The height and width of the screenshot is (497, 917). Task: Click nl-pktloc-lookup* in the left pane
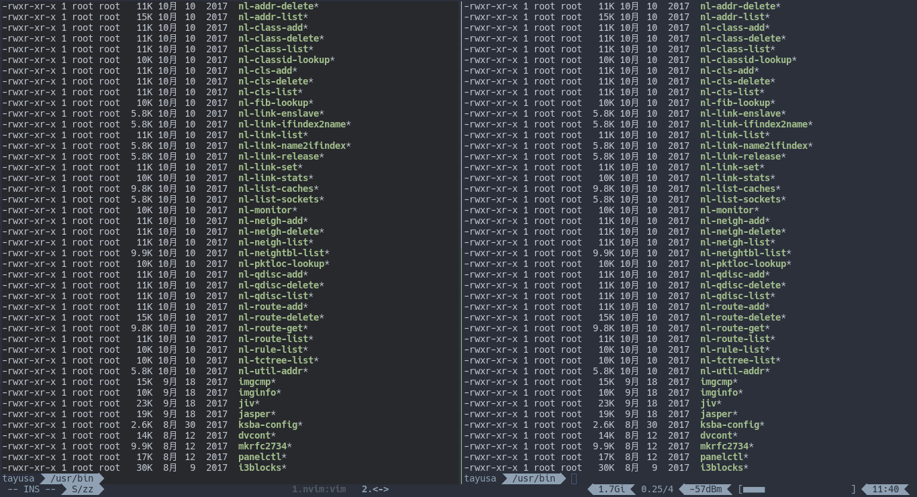point(284,264)
